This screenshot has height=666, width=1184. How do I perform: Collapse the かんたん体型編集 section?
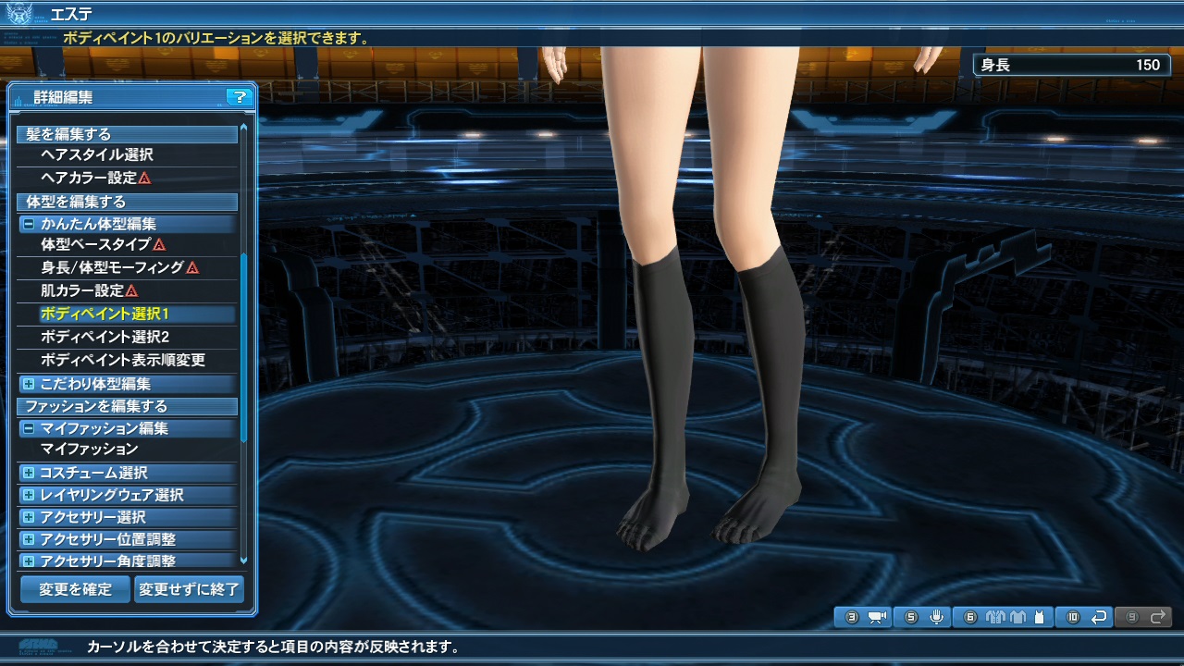point(29,224)
